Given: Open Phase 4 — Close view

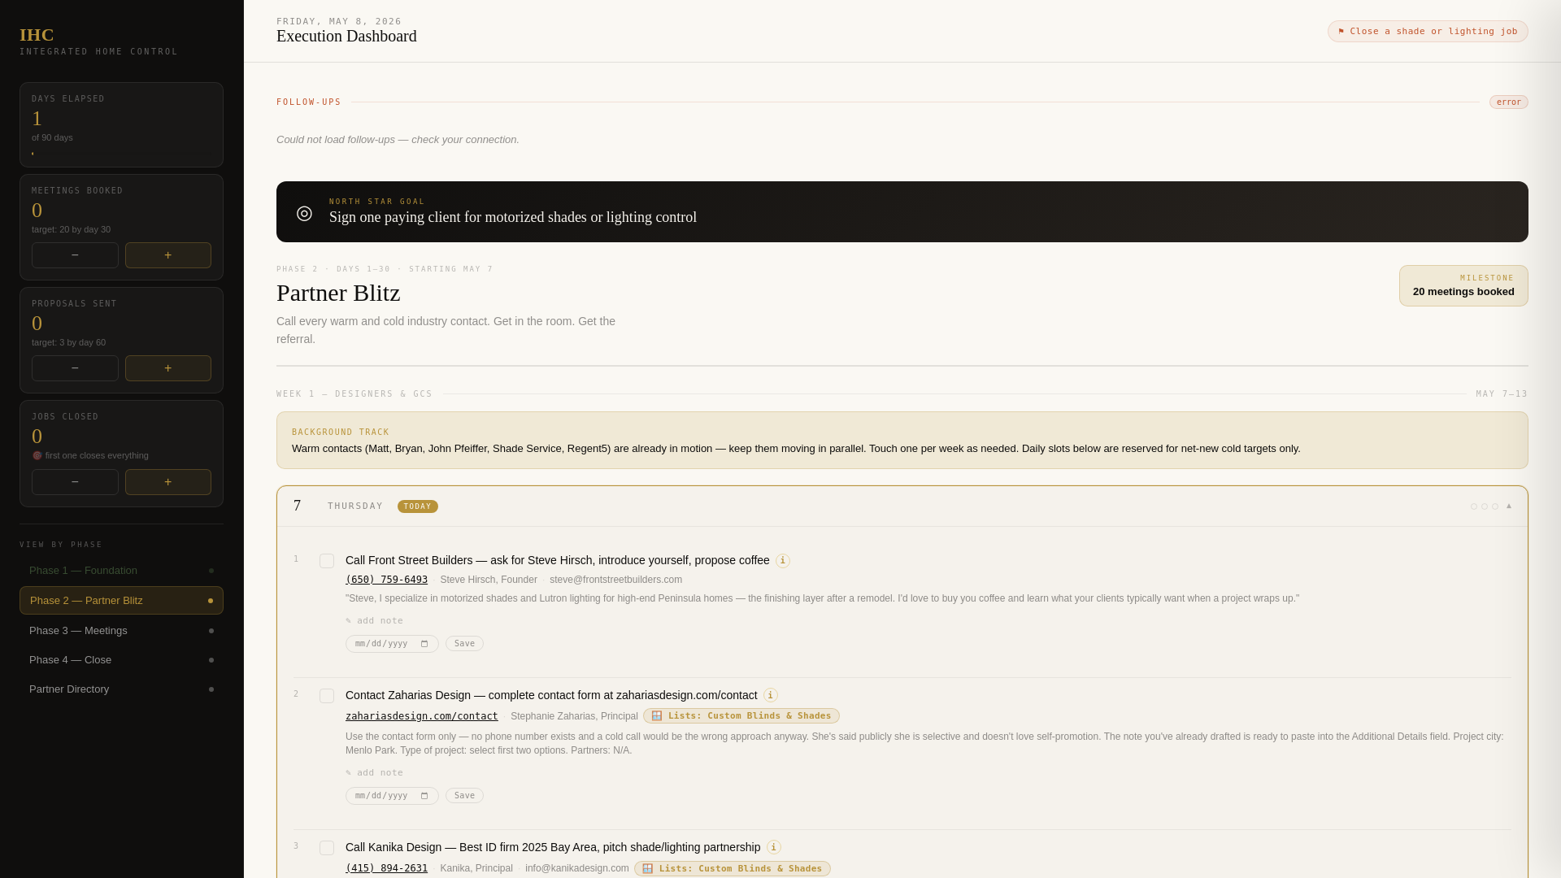Looking at the screenshot, I should (121, 660).
